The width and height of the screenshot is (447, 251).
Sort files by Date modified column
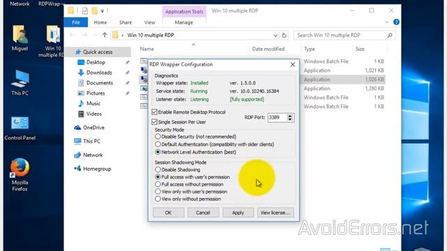pos(268,49)
